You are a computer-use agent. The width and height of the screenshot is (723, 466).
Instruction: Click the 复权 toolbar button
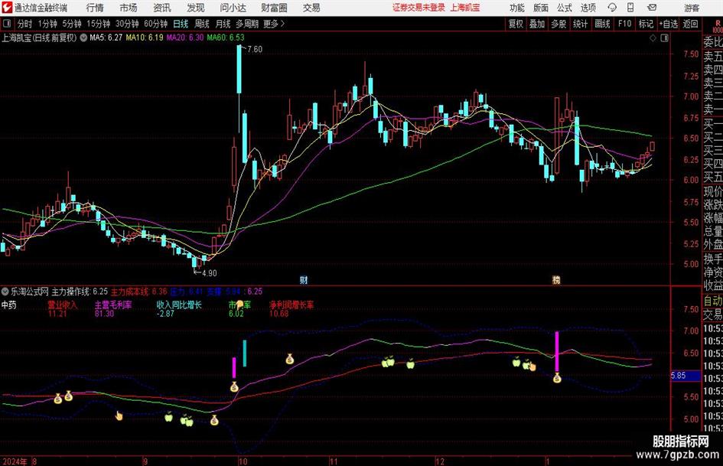coord(516,24)
